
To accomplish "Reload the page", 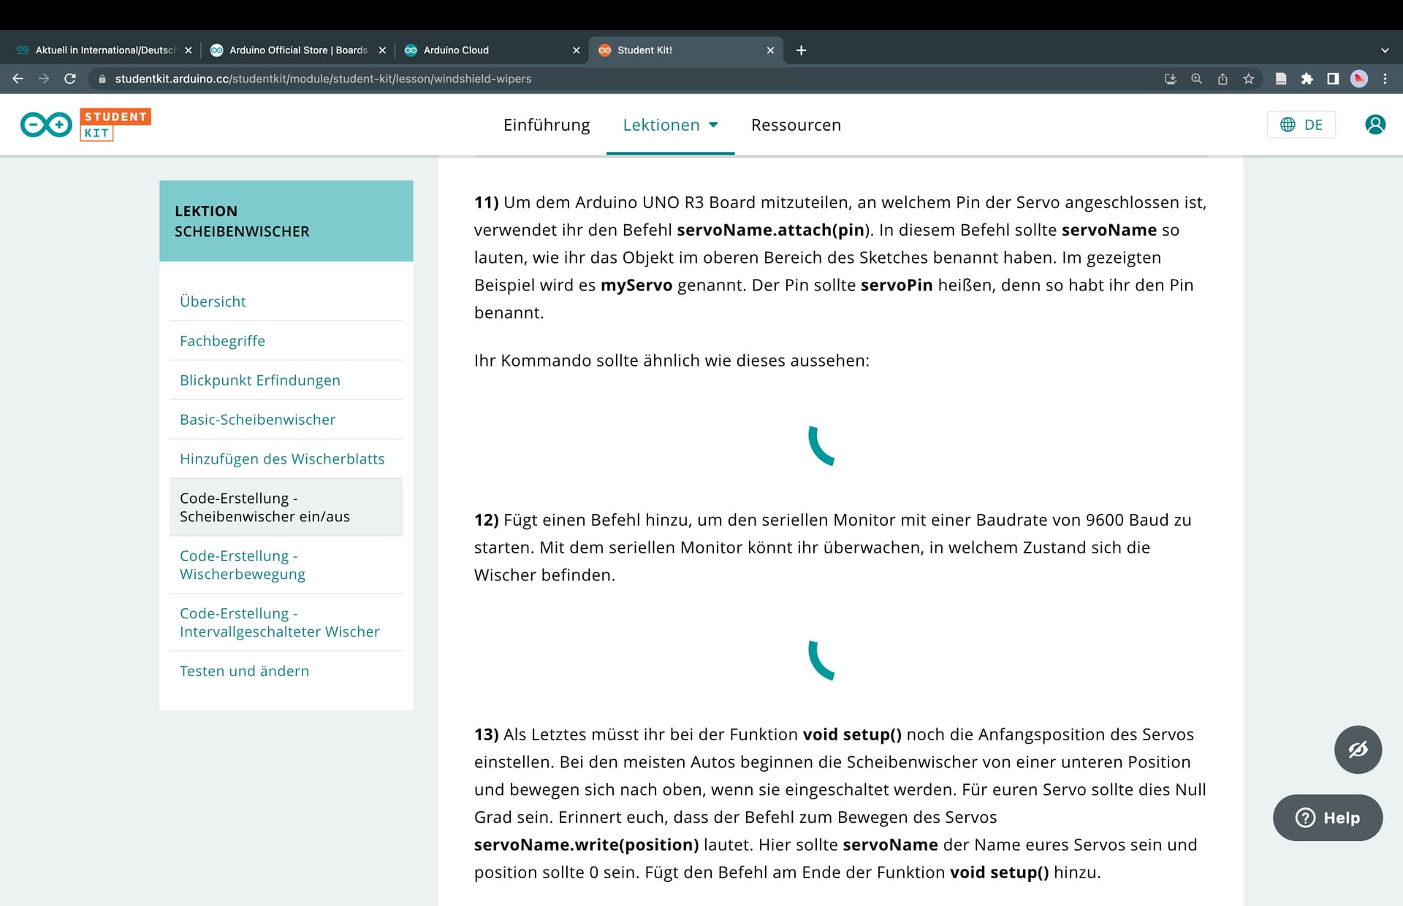I will 70,79.
